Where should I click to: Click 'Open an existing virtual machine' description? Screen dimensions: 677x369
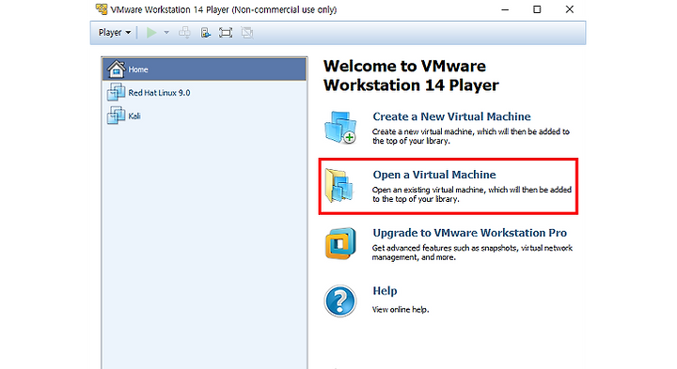(x=472, y=194)
